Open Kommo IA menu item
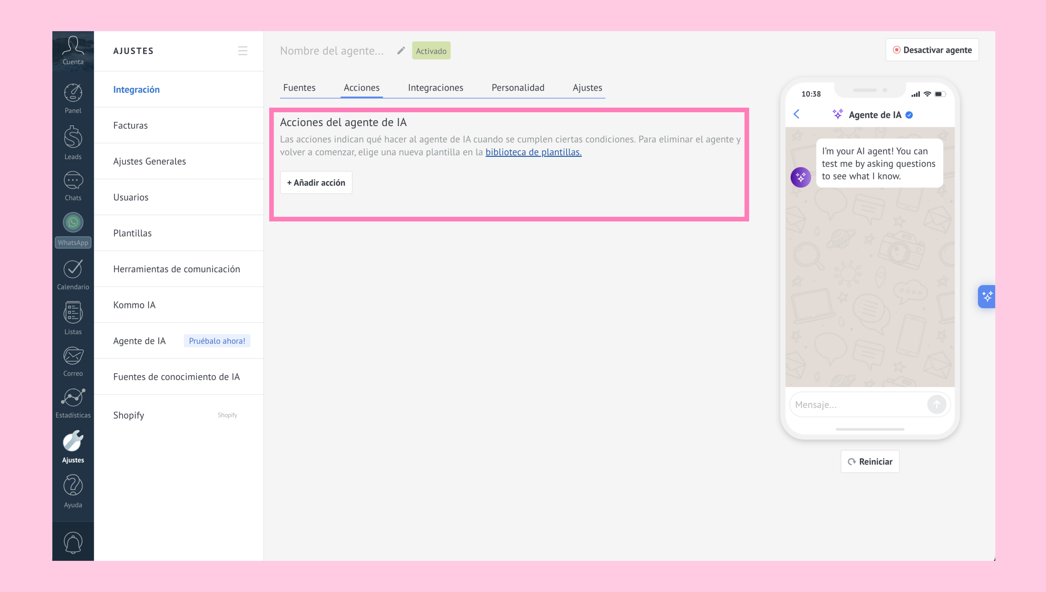This screenshot has height=592, width=1046. coord(178,305)
